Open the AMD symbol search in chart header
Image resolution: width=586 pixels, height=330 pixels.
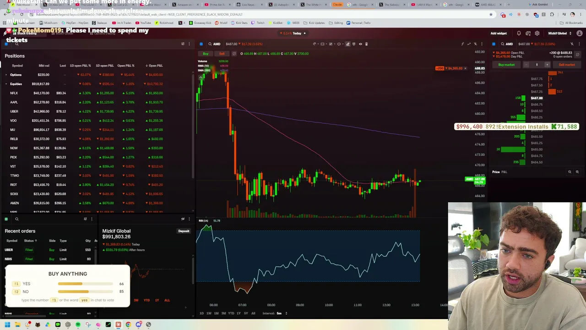pyautogui.click(x=214, y=44)
